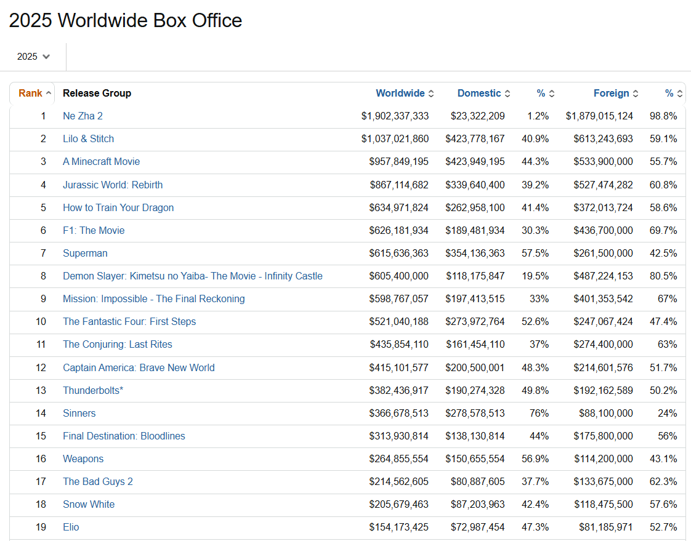Screen dimensions: 691x541
Task: Open Jurassic World: Rebirth link
Action: click(x=113, y=185)
